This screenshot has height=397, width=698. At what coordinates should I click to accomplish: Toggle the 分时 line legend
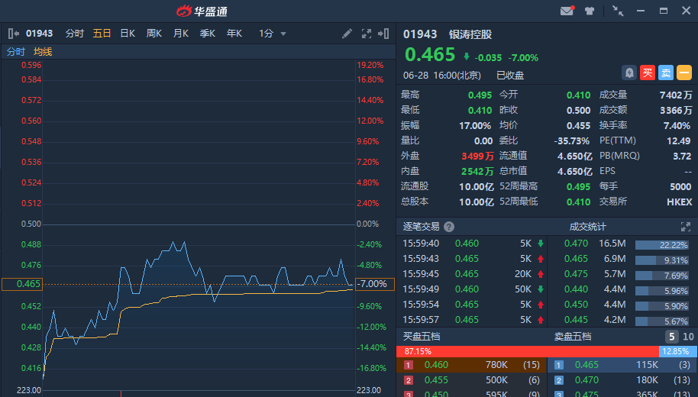[x=15, y=52]
